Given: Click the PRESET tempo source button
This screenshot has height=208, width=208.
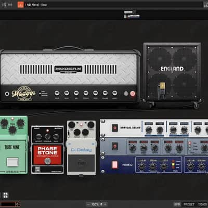Looking at the screenshot, I should [189, 204].
